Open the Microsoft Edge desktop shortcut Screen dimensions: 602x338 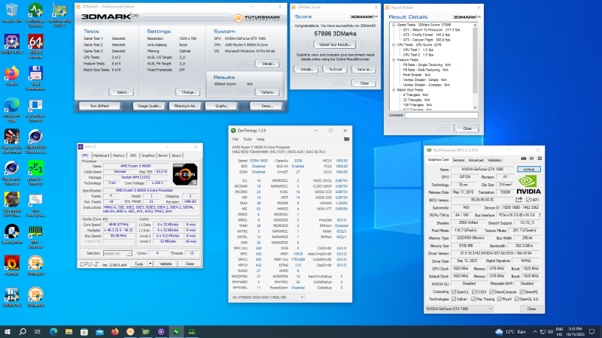point(12,110)
